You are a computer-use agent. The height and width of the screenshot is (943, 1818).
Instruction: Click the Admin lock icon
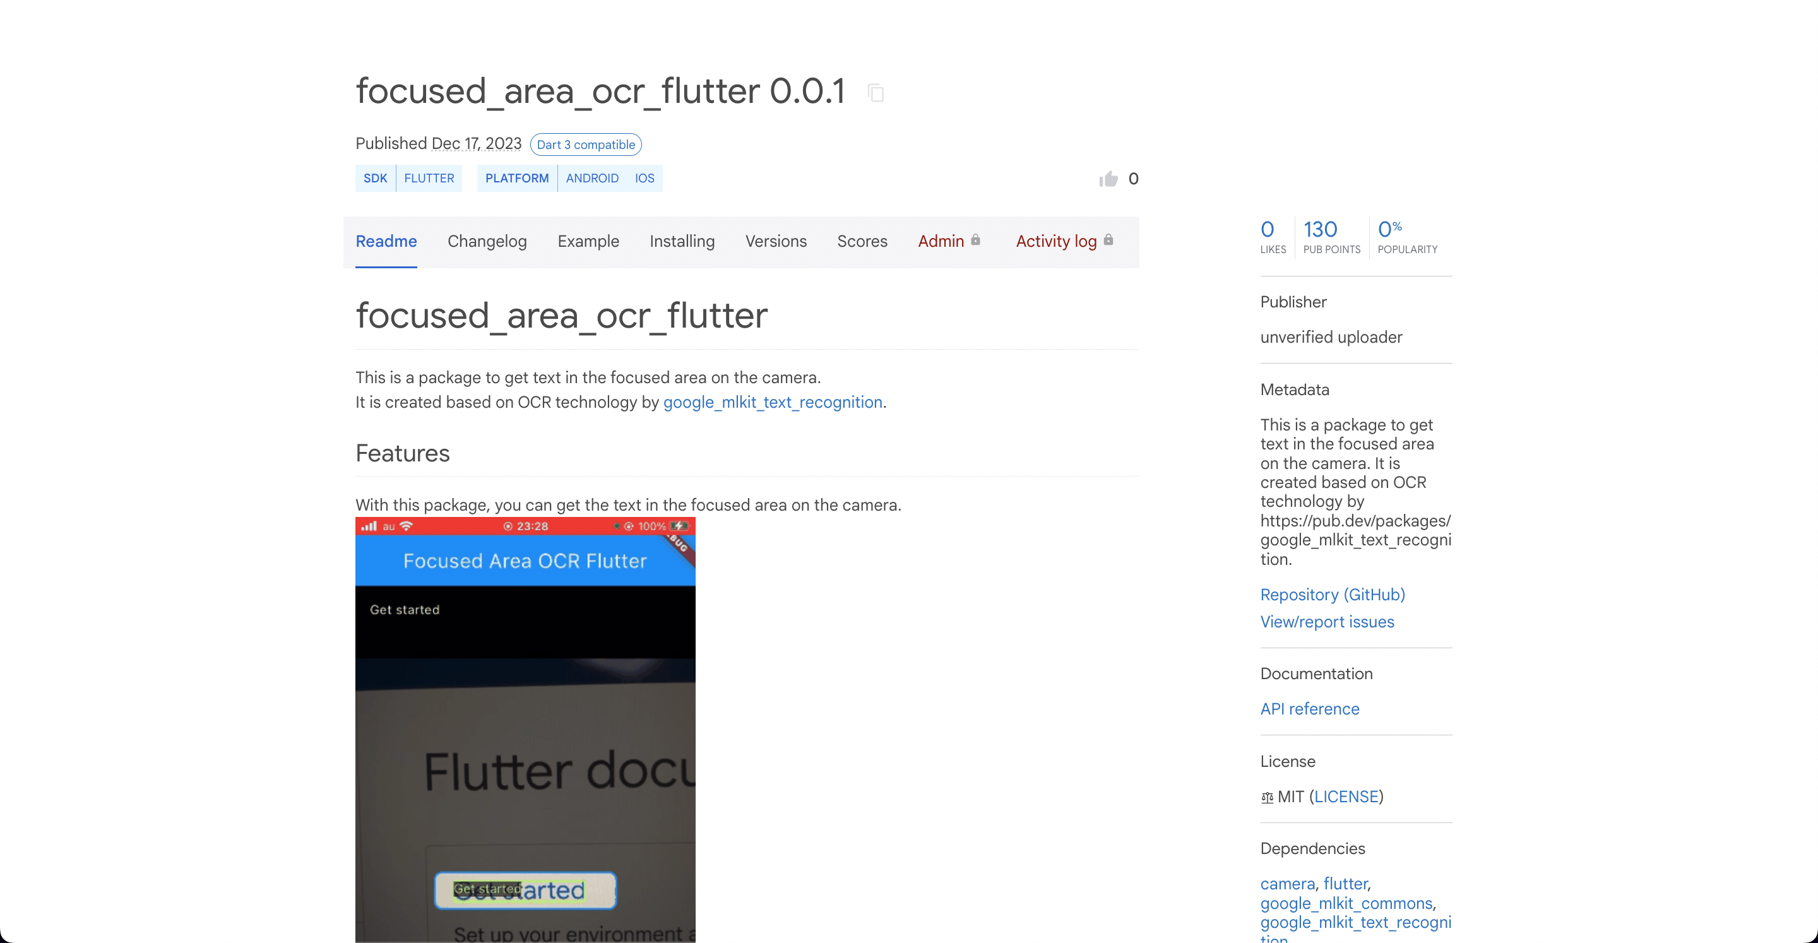pos(978,239)
